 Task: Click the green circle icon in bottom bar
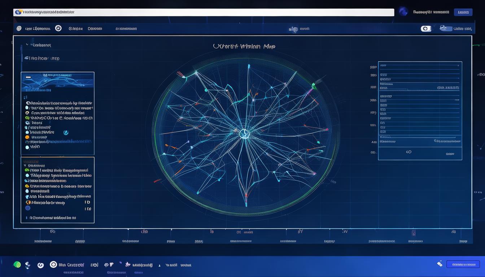17,264
